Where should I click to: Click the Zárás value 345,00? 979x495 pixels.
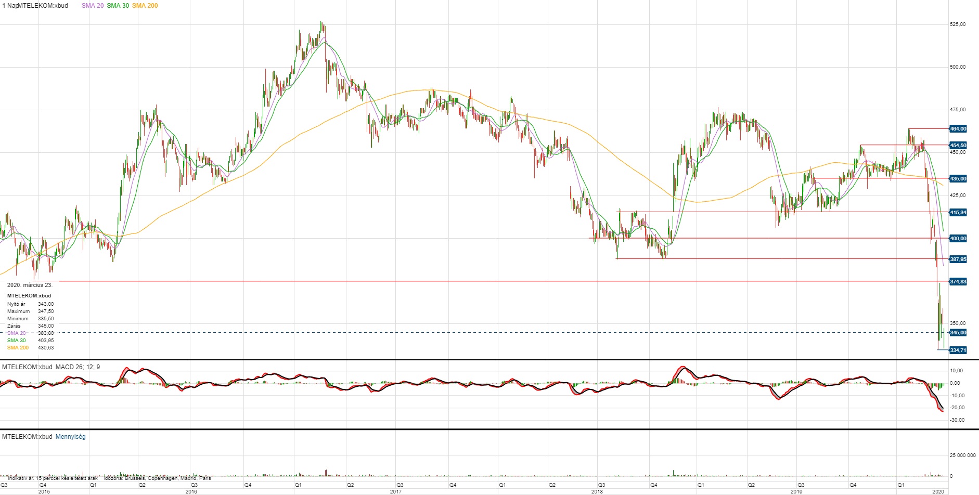click(x=46, y=326)
